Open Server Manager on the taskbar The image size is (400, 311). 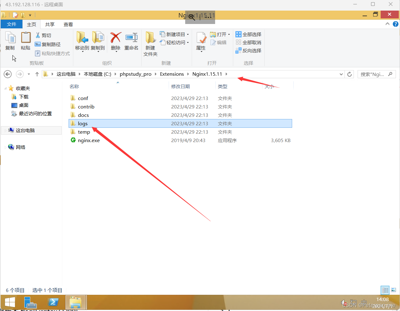(31, 302)
